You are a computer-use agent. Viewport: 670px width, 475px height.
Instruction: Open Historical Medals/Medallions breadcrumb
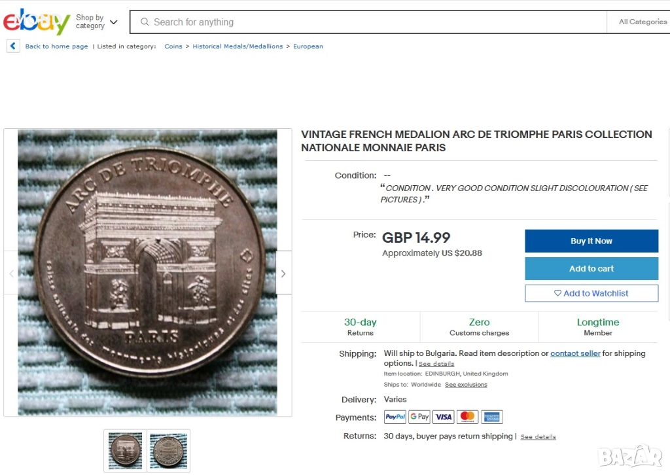coord(238,46)
